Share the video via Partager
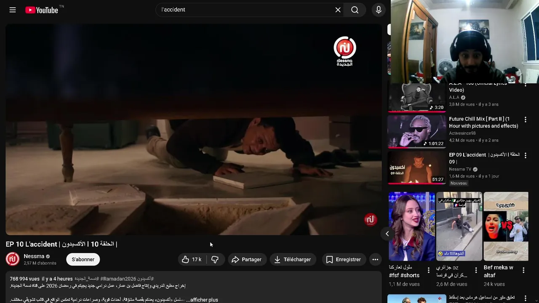The width and height of the screenshot is (539, 303). 247,259
